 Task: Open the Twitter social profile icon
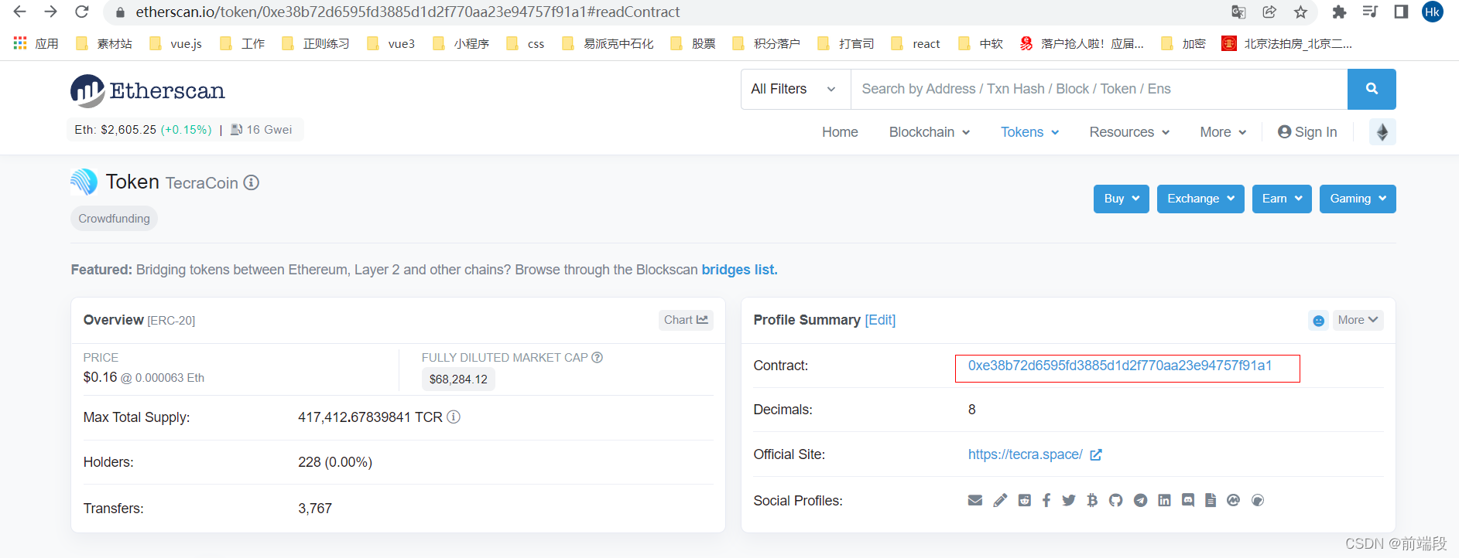1069,500
